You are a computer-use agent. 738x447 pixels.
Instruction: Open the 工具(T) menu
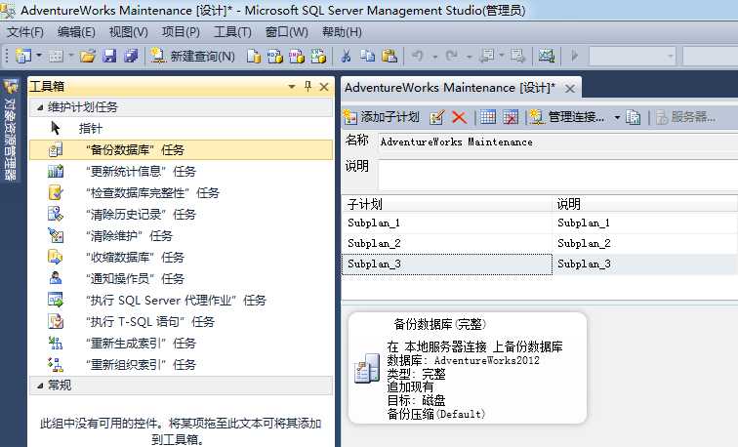coord(232,32)
